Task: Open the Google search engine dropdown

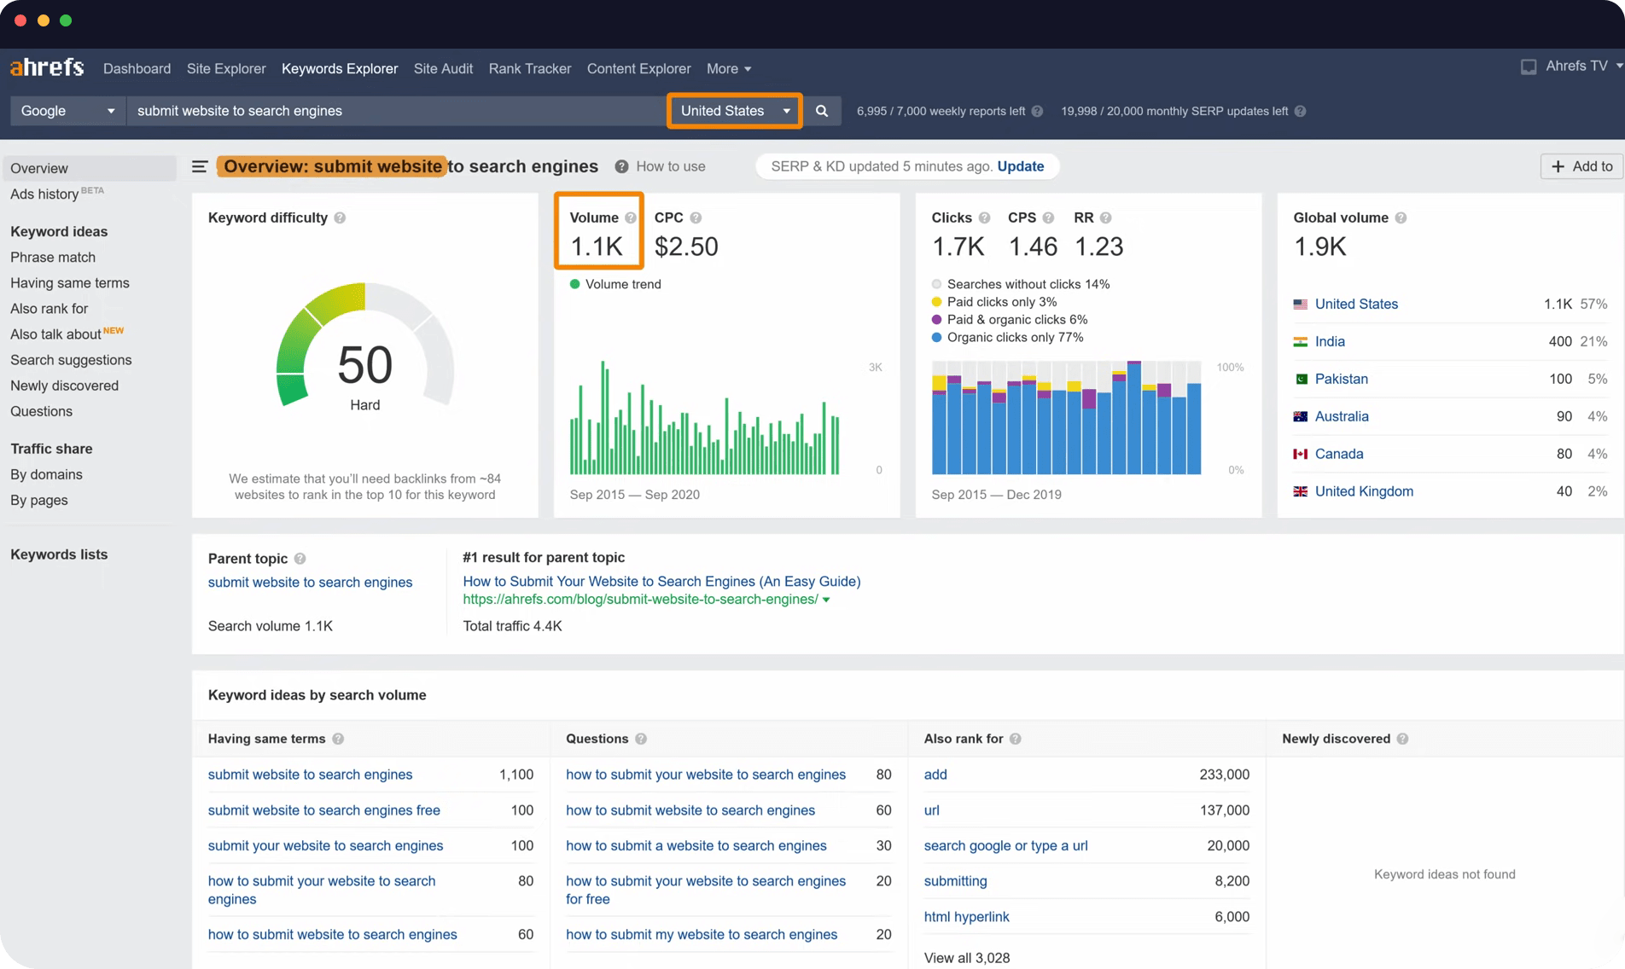Action: click(x=68, y=111)
